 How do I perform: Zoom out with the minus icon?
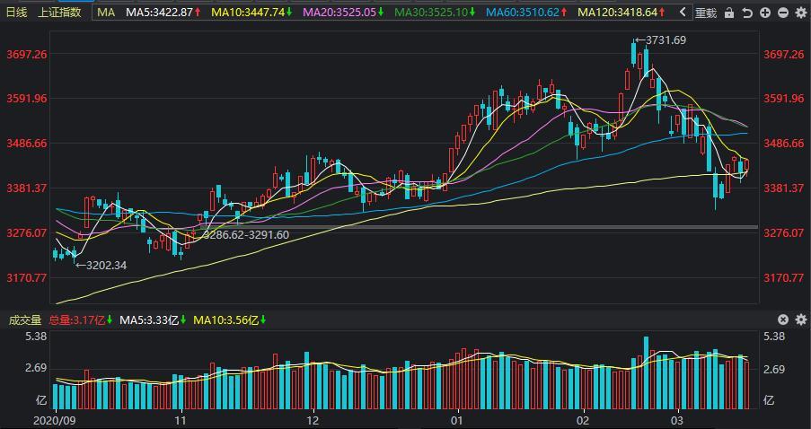click(782, 13)
